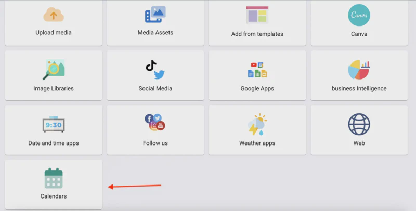Open the Weather apps storm icon

coord(257,124)
